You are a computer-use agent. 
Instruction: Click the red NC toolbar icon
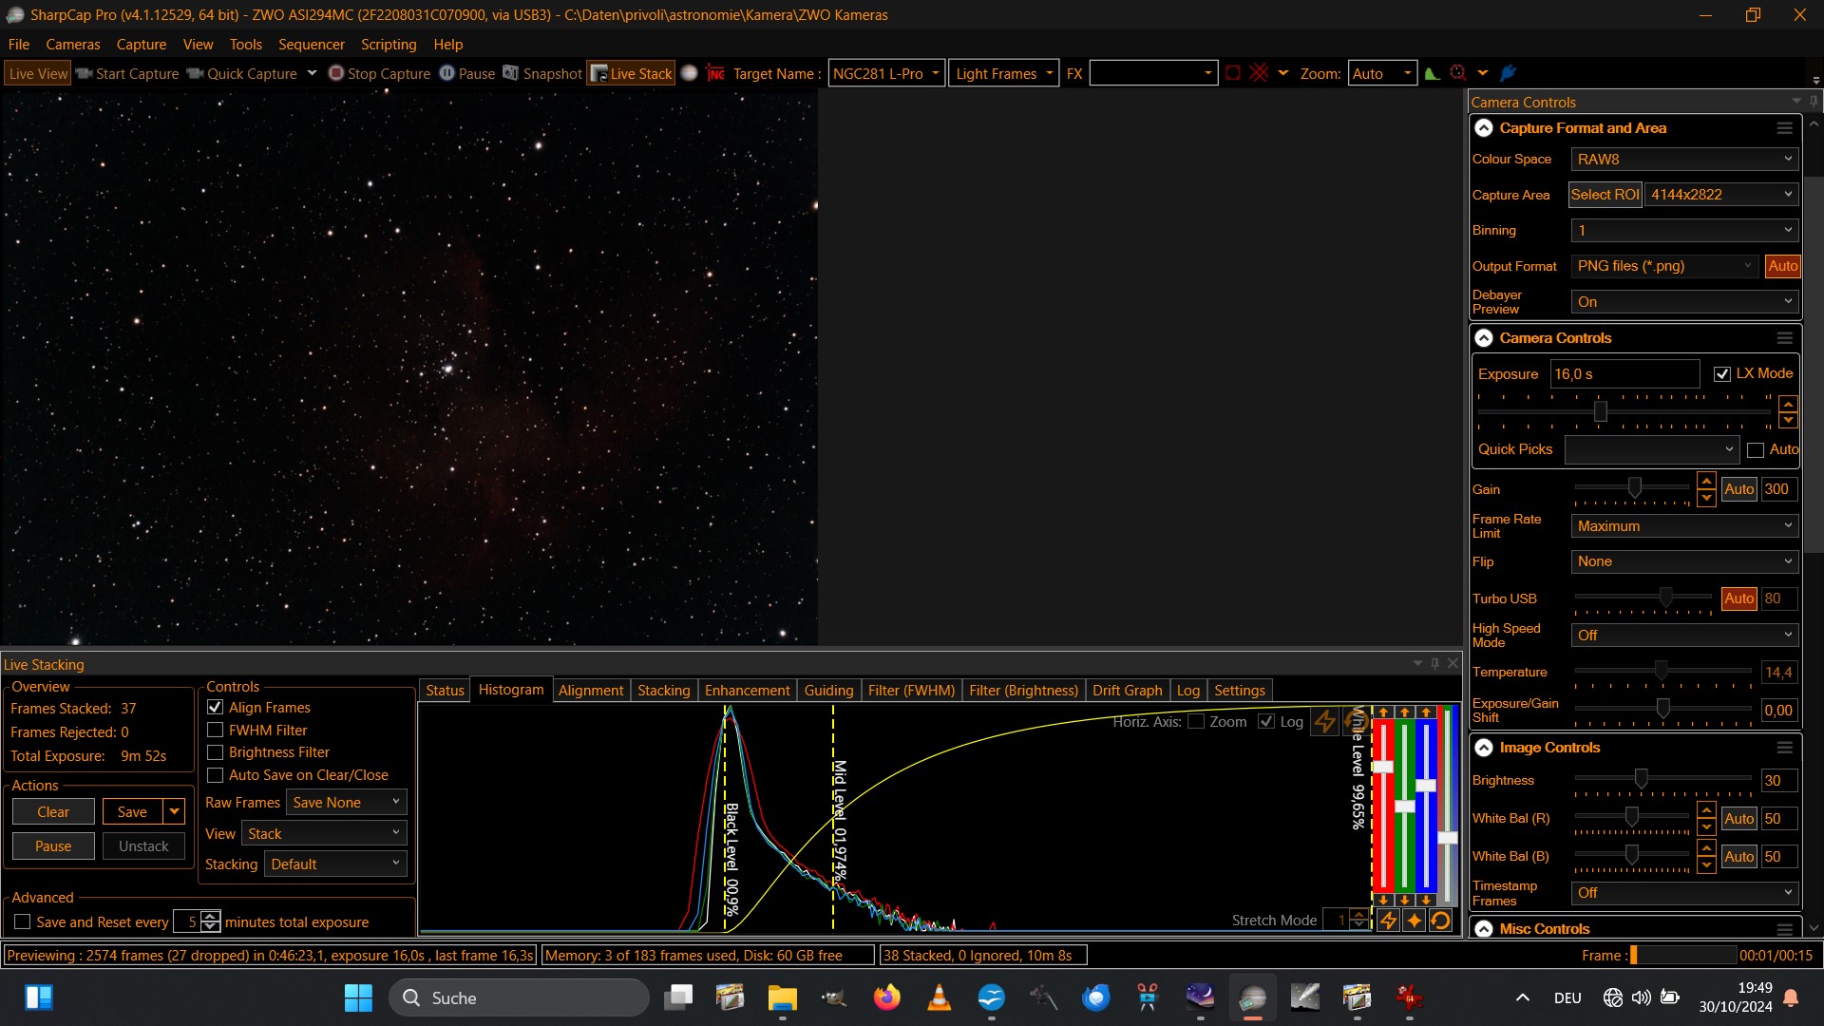[716, 73]
